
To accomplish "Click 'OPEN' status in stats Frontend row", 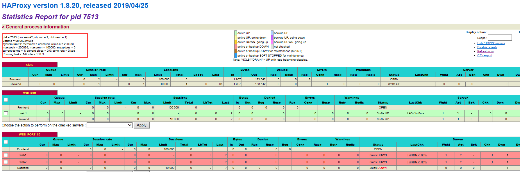I will click(x=394, y=79).
